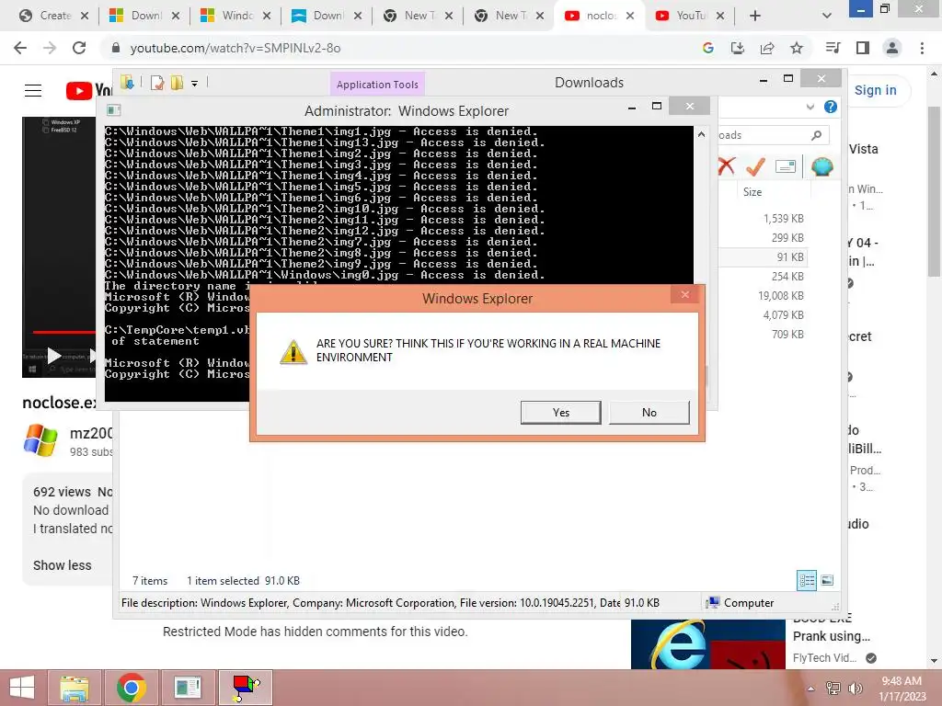Click the address bar URL
942x706 pixels.
coord(235,48)
